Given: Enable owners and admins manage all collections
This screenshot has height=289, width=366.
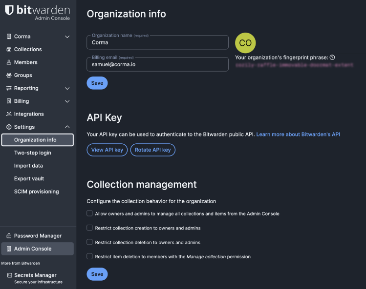Looking at the screenshot, I should click(x=89, y=213).
